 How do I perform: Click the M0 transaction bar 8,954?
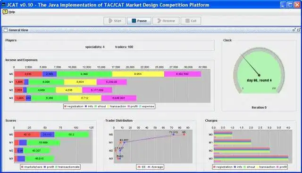[138, 74]
